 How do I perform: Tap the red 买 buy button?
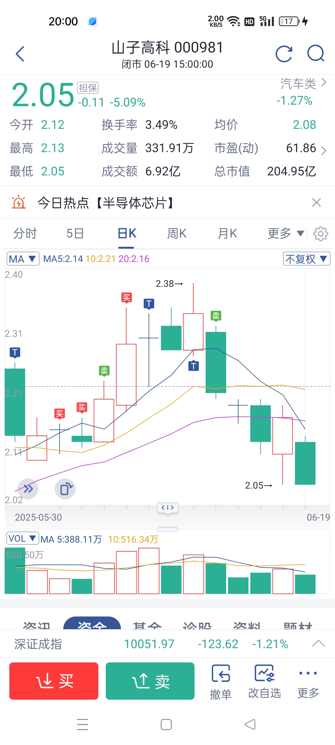point(54,681)
